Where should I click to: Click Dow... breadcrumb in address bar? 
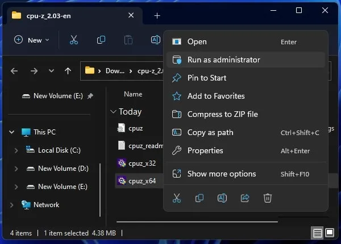(115, 71)
